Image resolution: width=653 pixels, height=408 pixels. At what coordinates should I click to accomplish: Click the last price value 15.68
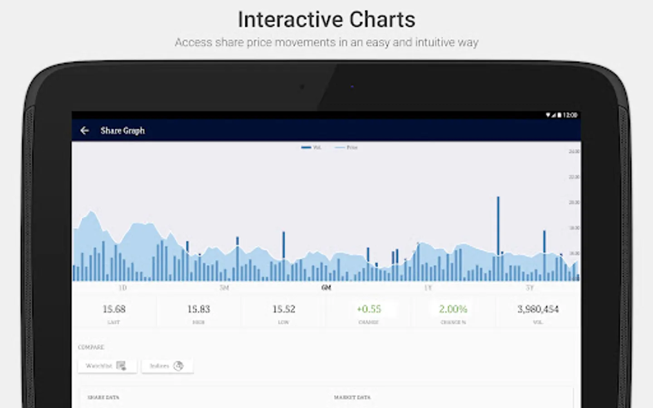click(x=114, y=309)
